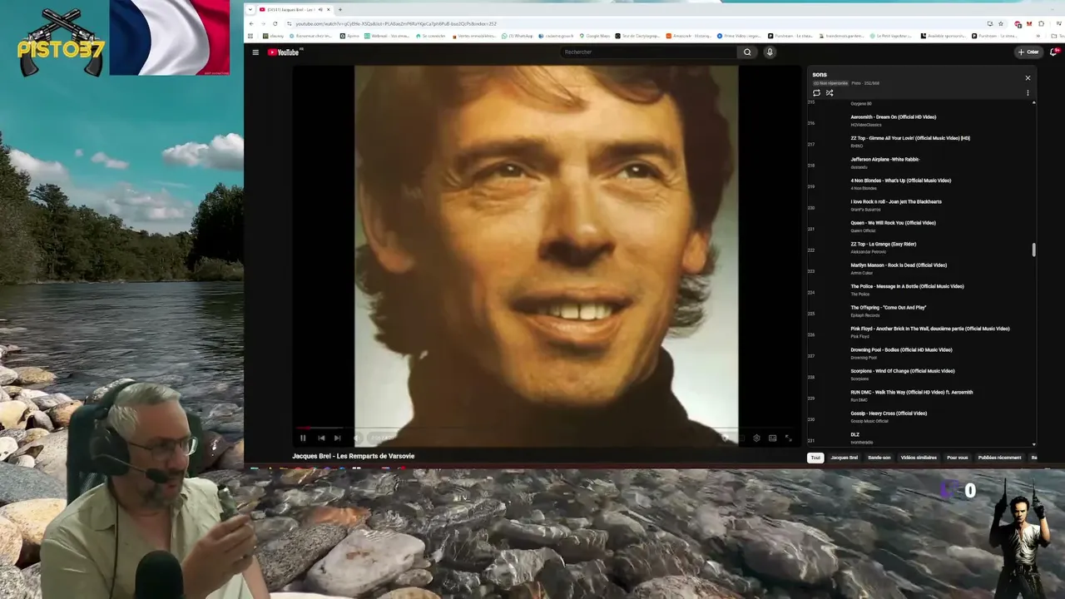Open the YouTube hamburger guide menu
The image size is (1065, 599).
[x=255, y=52]
